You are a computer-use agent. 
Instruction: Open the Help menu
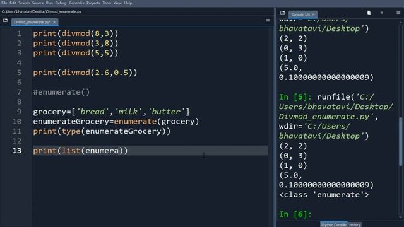point(128,3)
